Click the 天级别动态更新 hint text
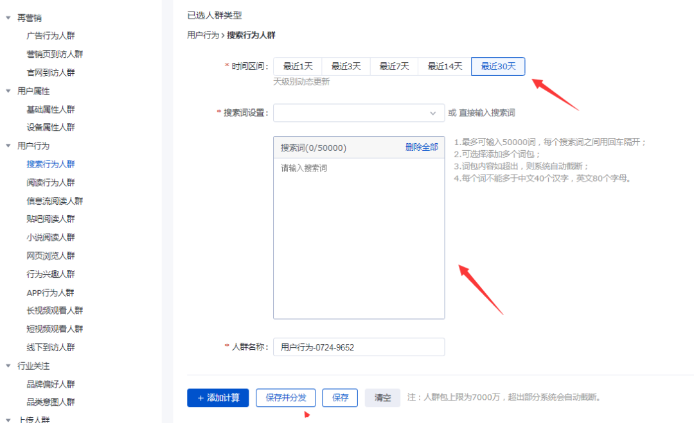Image resolution: width=694 pixels, height=423 pixels. click(301, 82)
